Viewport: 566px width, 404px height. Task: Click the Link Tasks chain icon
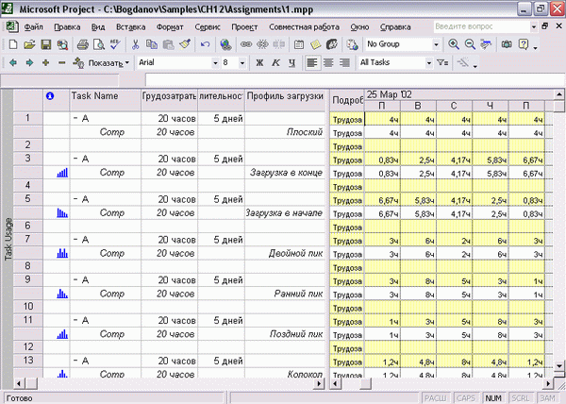tap(246, 44)
